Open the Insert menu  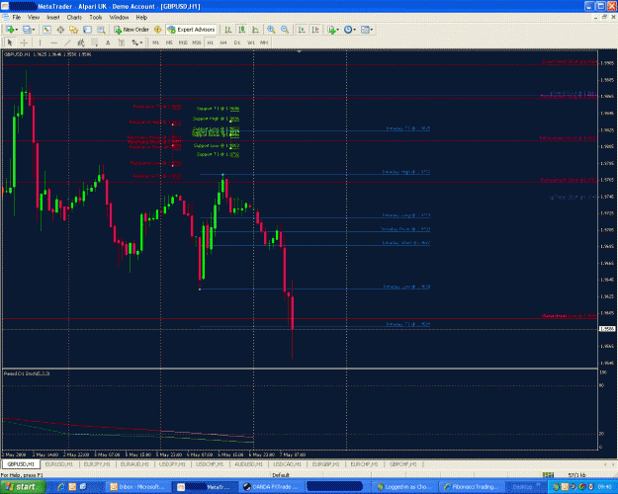(53, 18)
